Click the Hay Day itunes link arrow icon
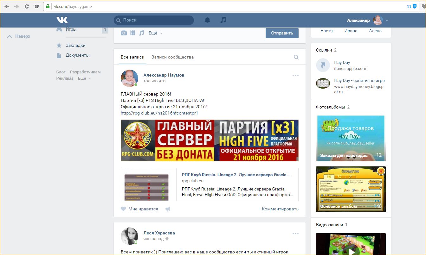This screenshot has height=255, width=426. tap(323, 65)
